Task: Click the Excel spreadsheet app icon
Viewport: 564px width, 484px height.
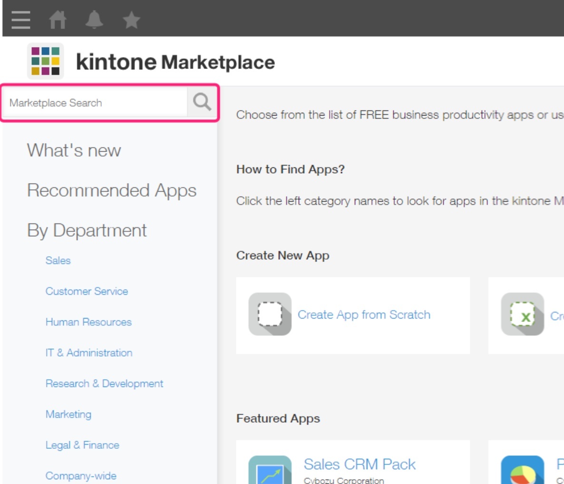Action: [522, 314]
